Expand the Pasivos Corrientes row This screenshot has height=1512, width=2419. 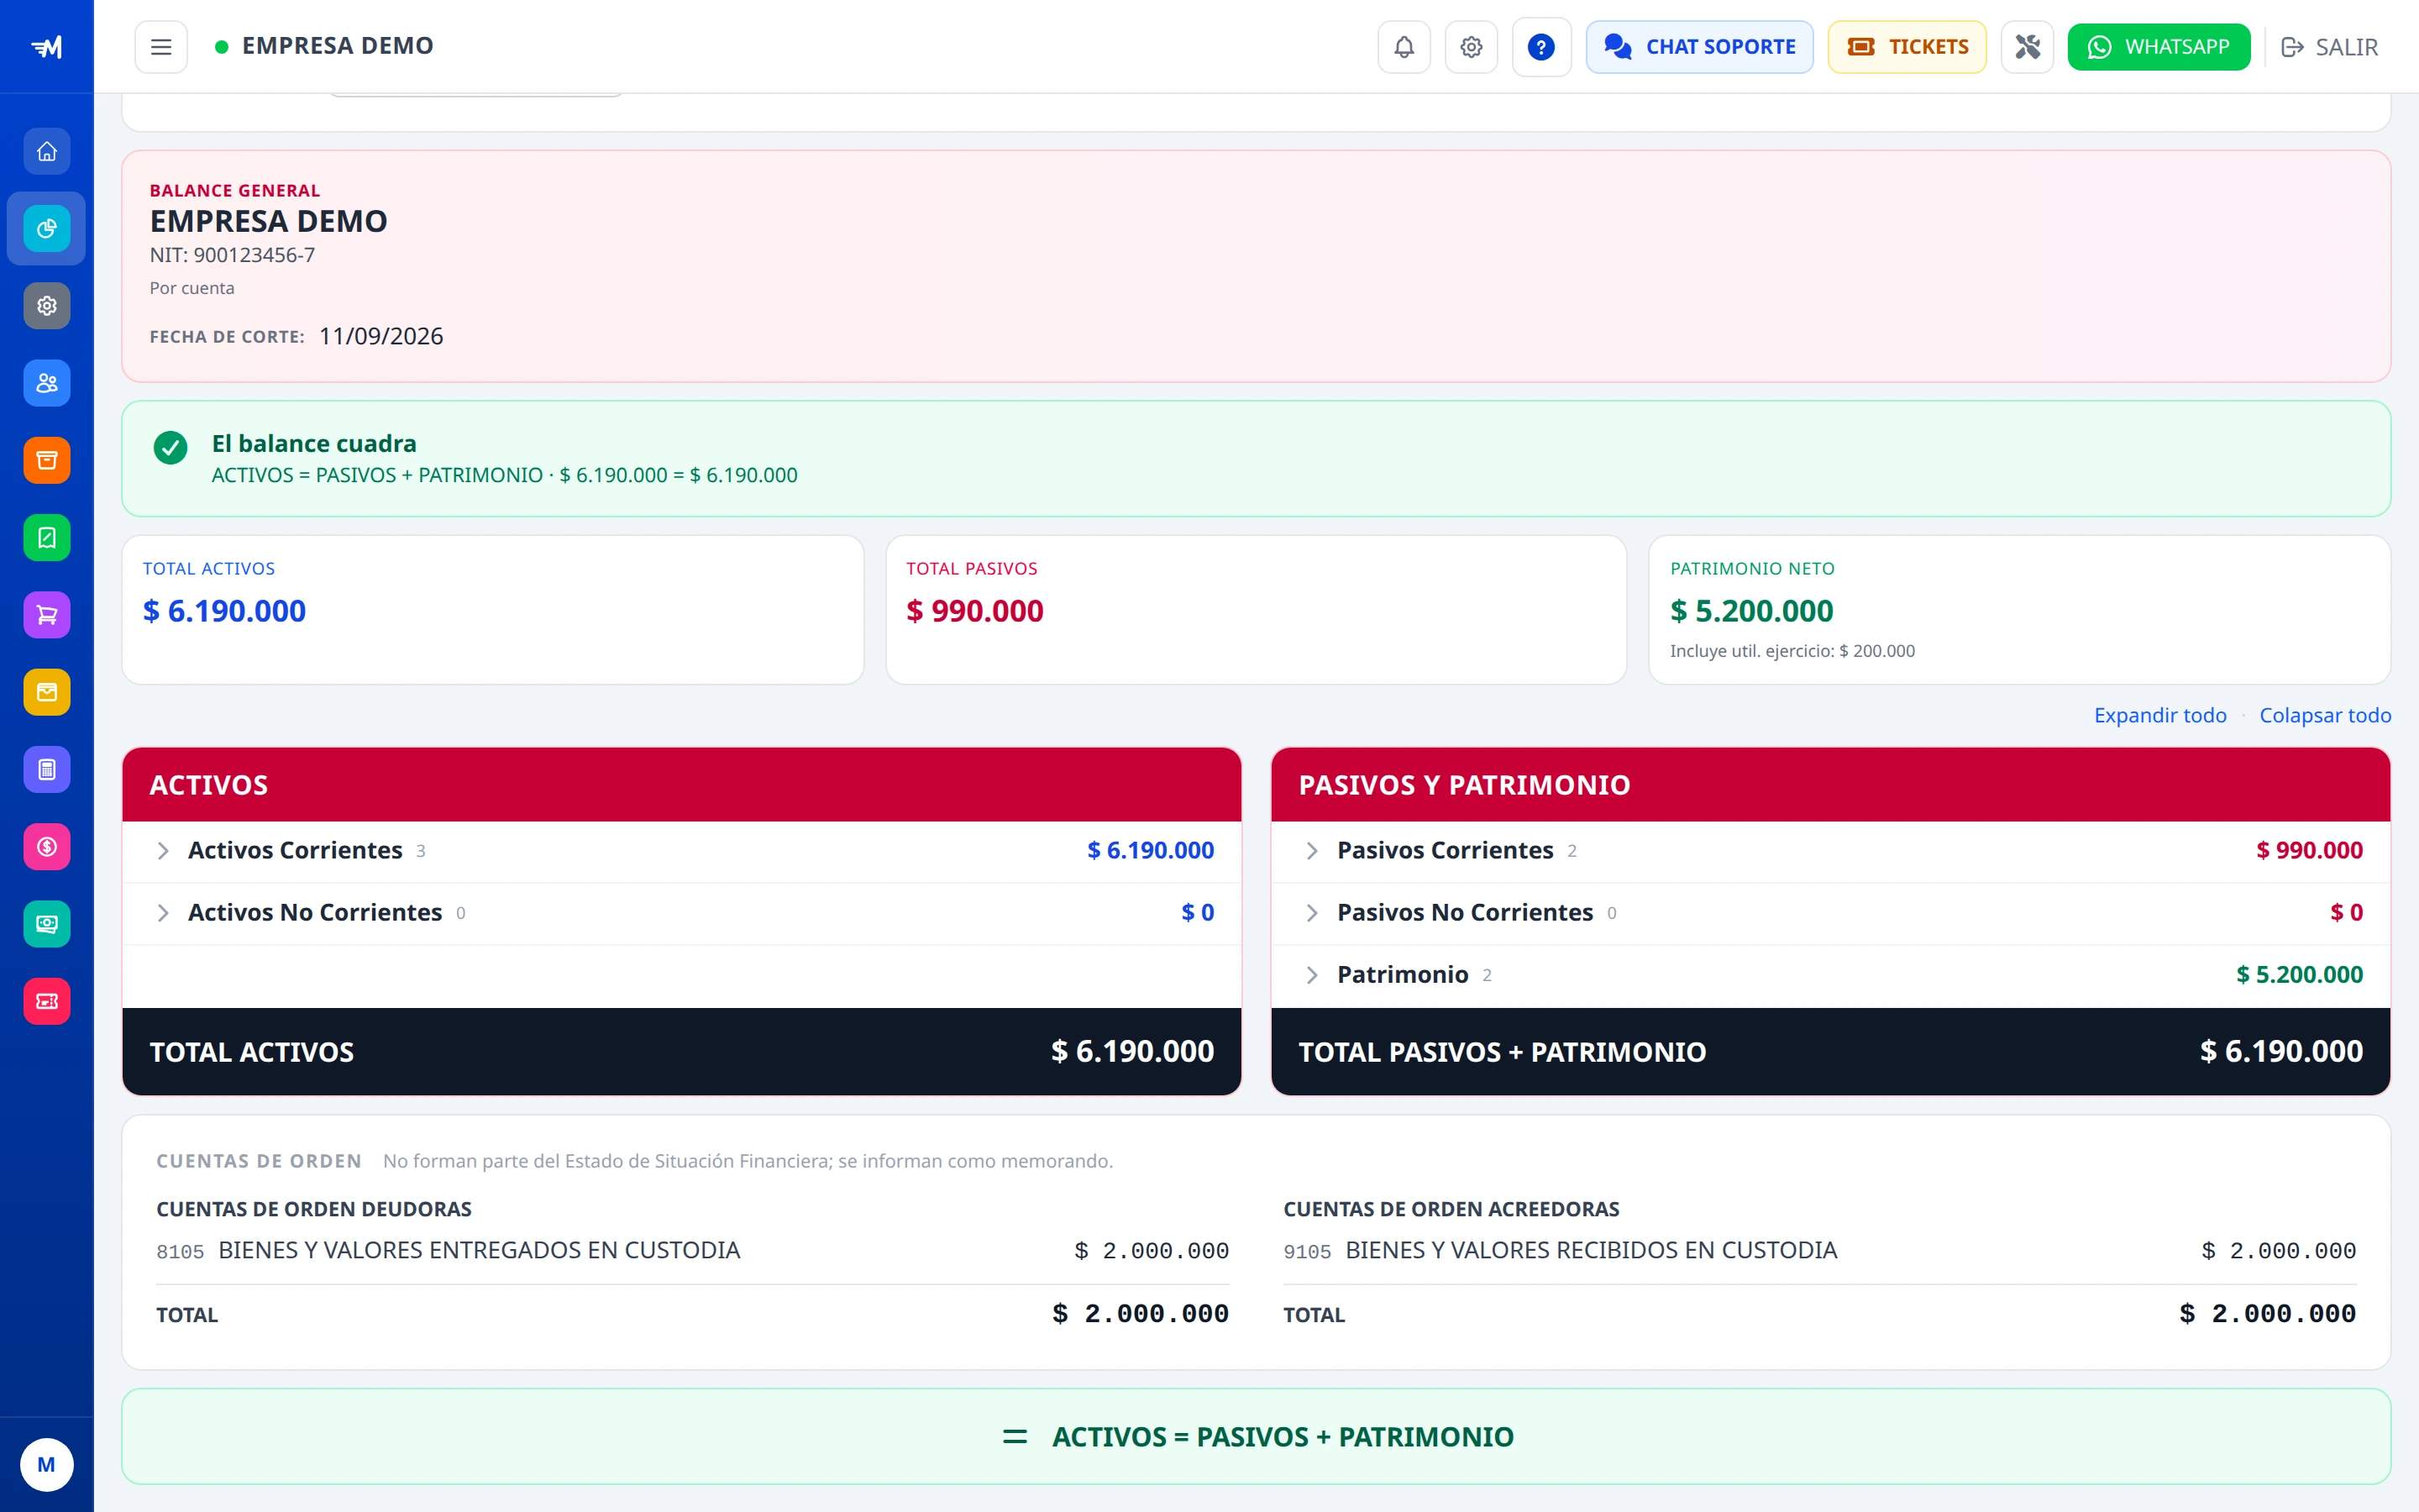pyautogui.click(x=1829, y=851)
